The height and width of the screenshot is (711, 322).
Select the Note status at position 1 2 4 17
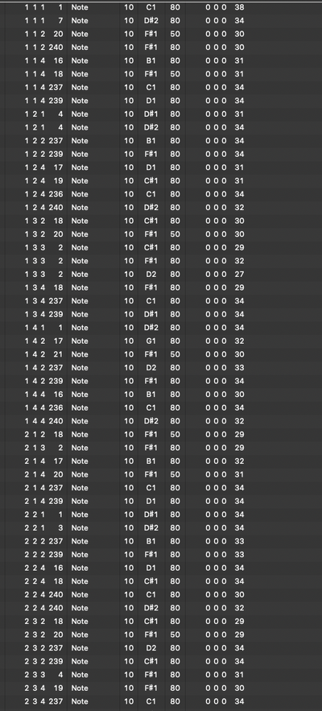click(80, 167)
